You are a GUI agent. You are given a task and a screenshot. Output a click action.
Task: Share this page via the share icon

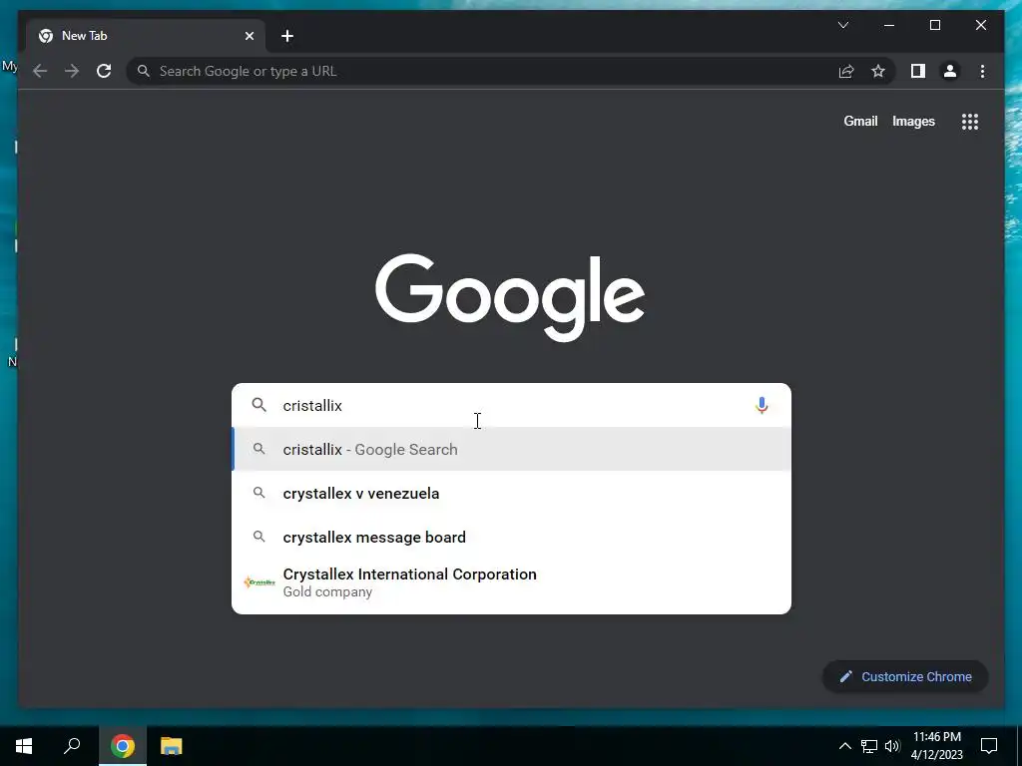[846, 71]
